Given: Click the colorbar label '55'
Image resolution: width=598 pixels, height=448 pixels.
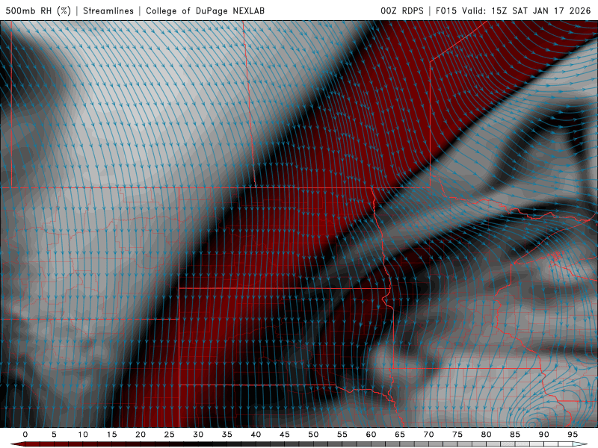Looking at the screenshot, I should coord(342,435).
